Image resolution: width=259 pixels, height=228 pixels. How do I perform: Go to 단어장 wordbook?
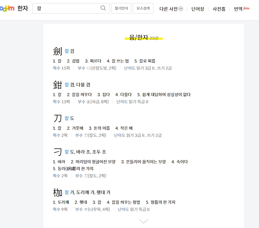pos(198,9)
